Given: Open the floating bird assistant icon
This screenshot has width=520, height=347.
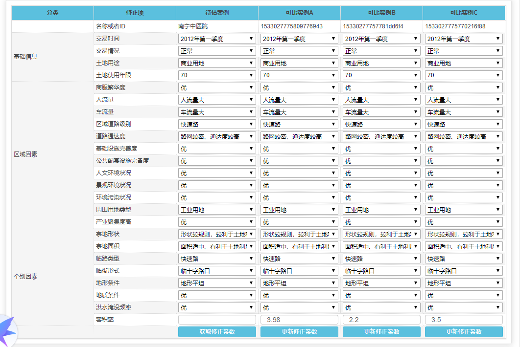Looking at the screenshot, I should (x=7, y=331).
